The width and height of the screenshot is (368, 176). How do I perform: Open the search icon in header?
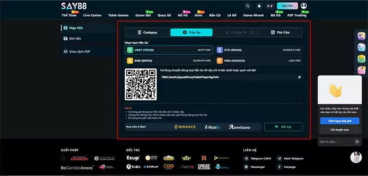(x=247, y=6)
